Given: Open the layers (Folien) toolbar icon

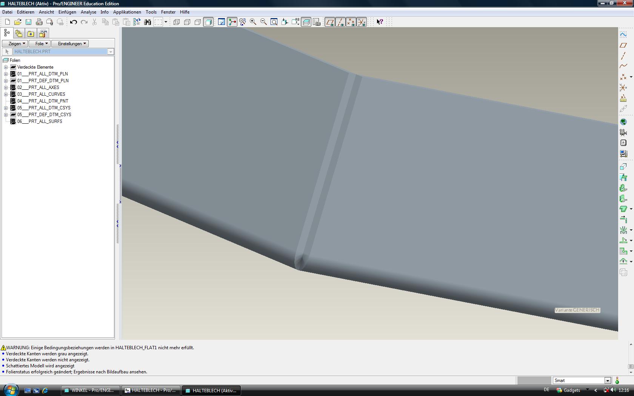Looking at the screenshot, I should [306, 22].
